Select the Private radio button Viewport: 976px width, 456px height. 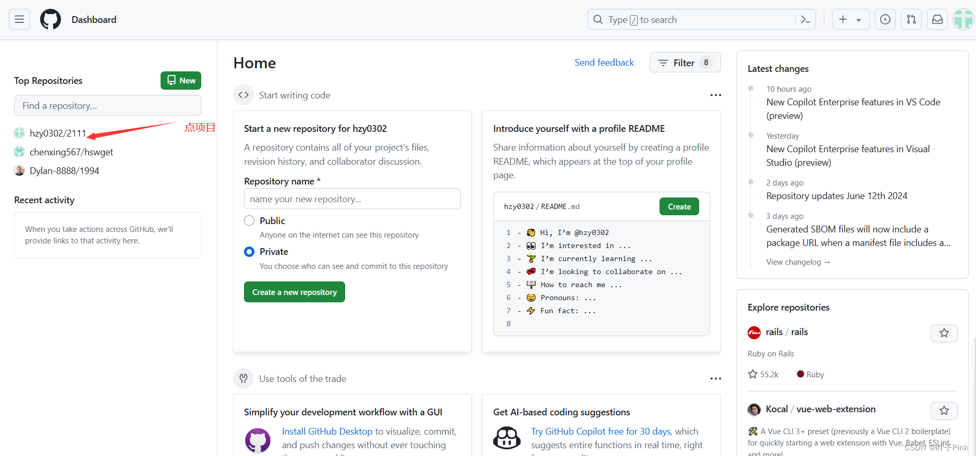[x=249, y=252]
